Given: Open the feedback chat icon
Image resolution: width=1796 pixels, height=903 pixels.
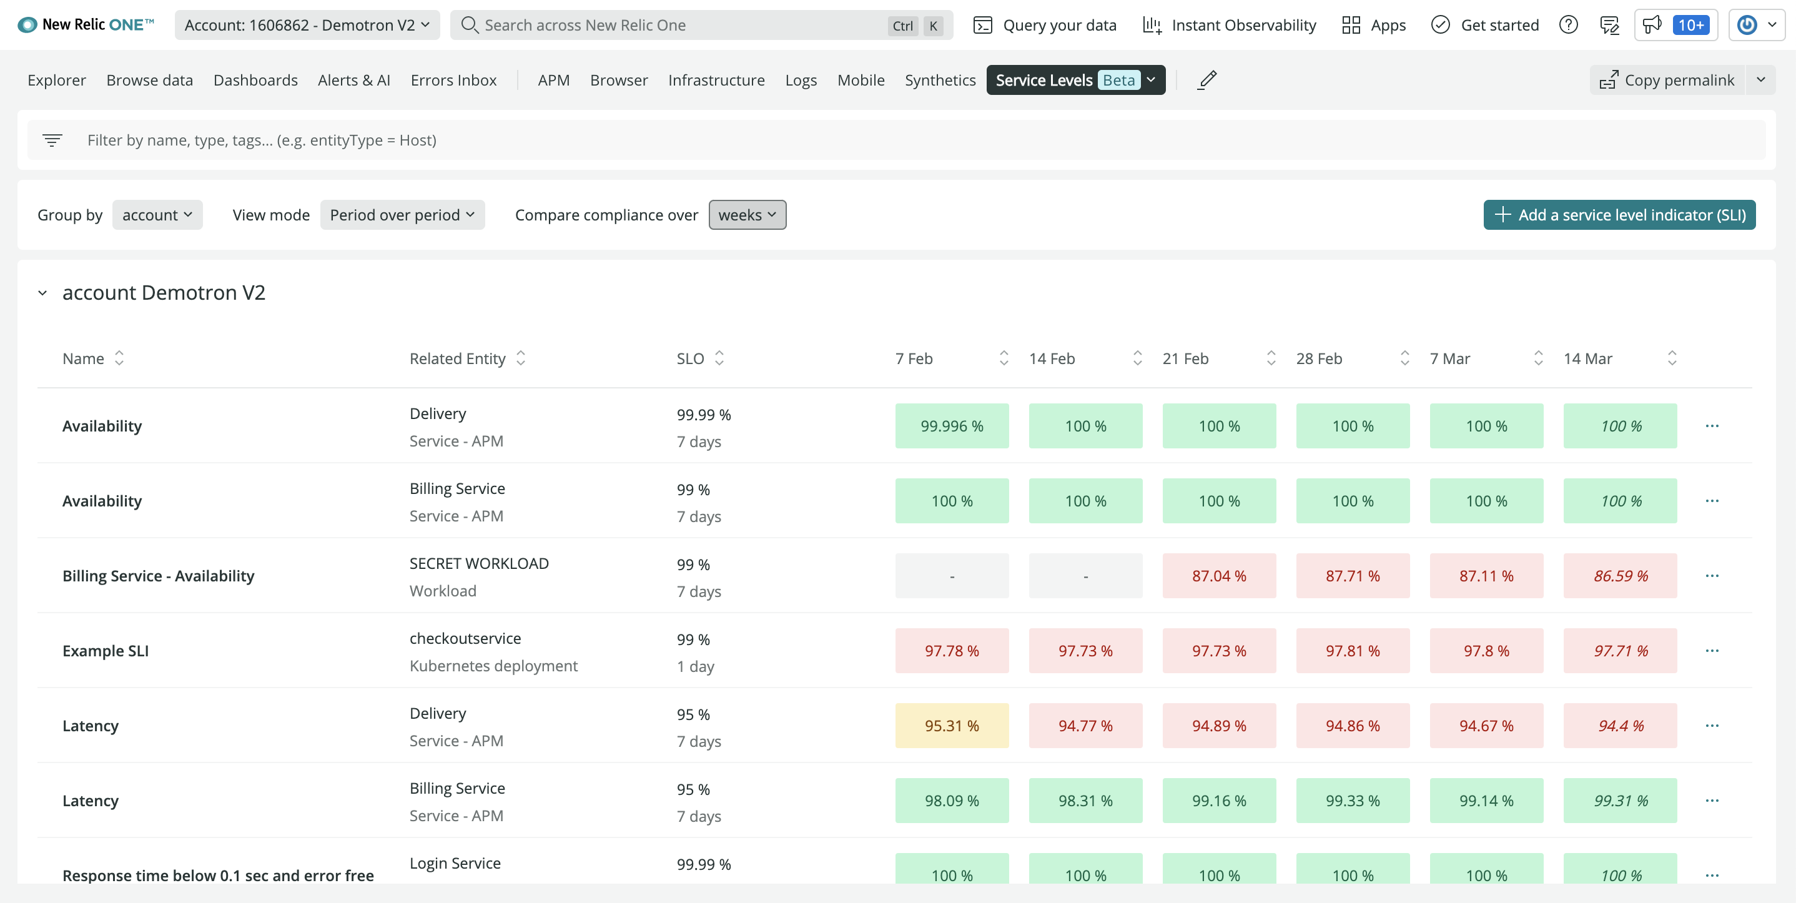Looking at the screenshot, I should click(1609, 25).
